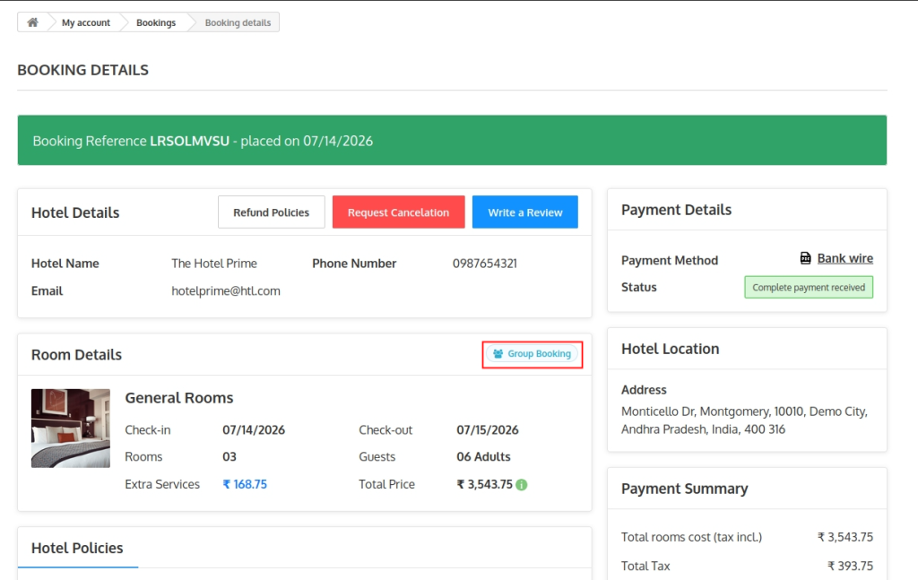
Task: Click the group people icon in badge
Action: (498, 353)
